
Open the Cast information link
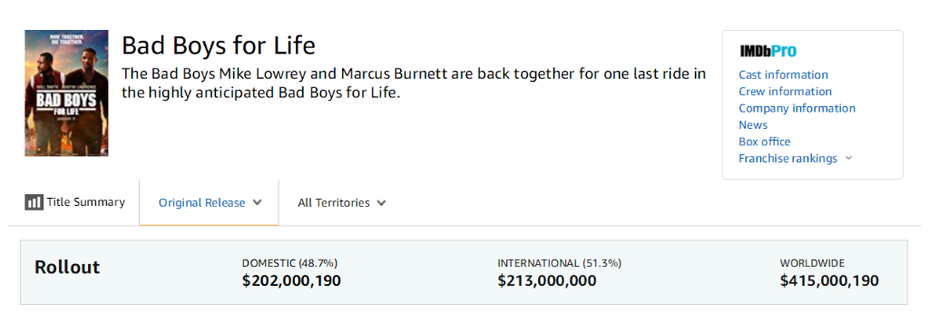coord(783,75)
